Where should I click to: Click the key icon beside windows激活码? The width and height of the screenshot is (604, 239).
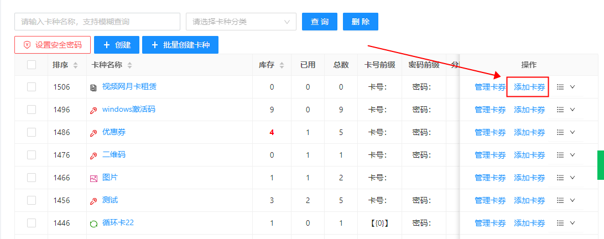tap(93, 111)
